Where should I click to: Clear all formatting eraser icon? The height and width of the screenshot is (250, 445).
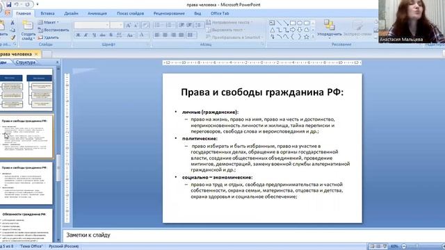click(x=145, y=25)
